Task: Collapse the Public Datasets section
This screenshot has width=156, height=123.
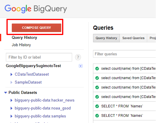Action: (x=6, y=93)
